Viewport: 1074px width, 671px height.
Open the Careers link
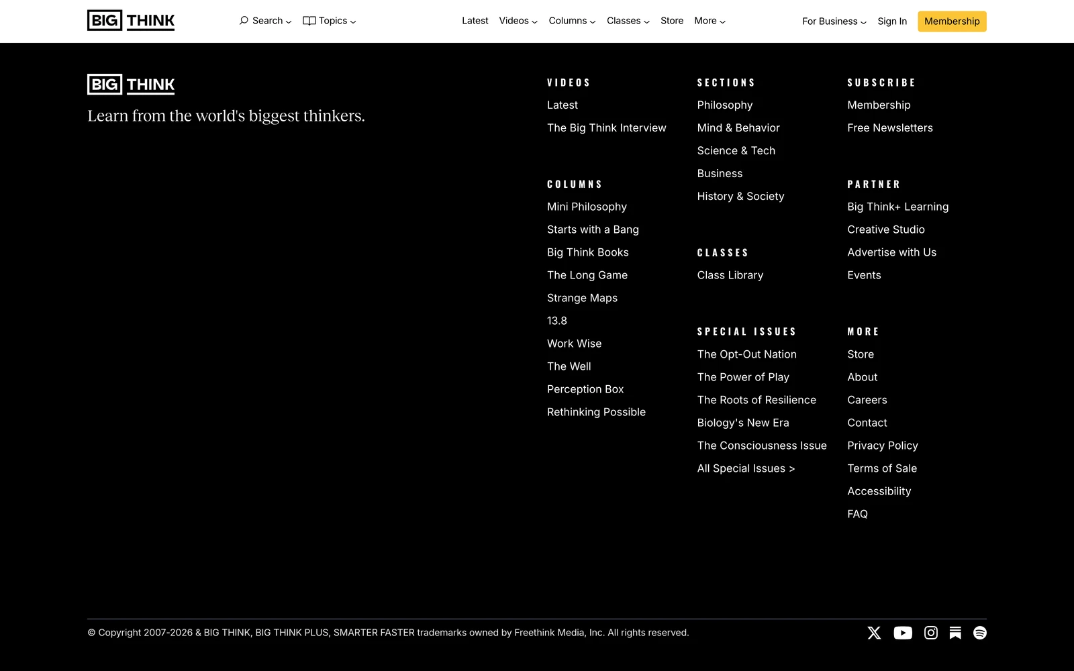(x=867, y=401)
